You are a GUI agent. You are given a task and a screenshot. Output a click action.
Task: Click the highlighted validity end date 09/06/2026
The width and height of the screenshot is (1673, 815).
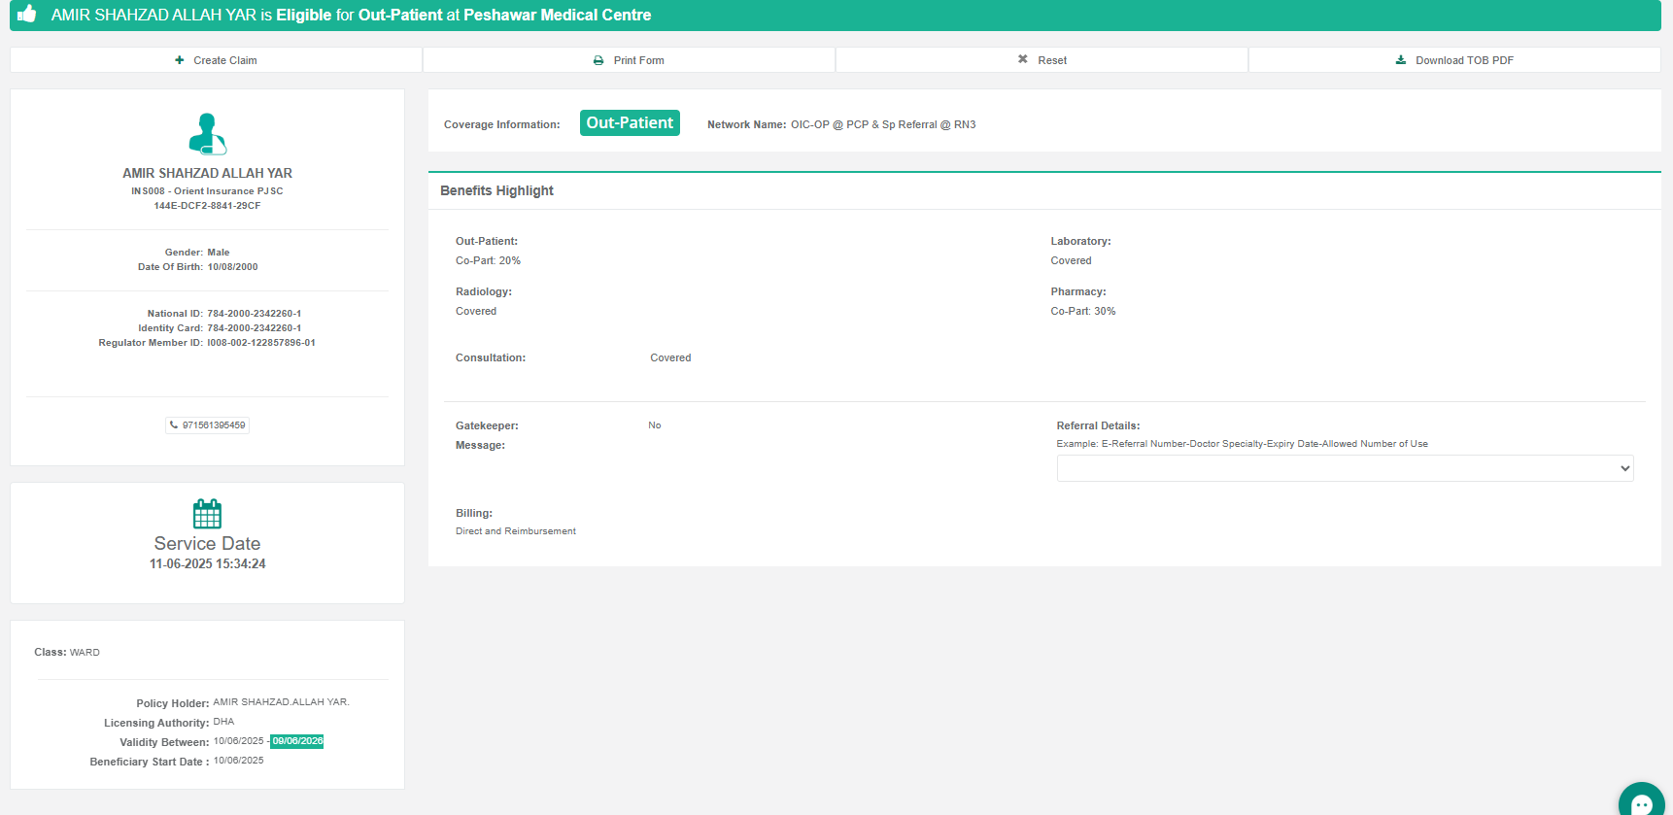pyautogui.click(x=297, y=741)
